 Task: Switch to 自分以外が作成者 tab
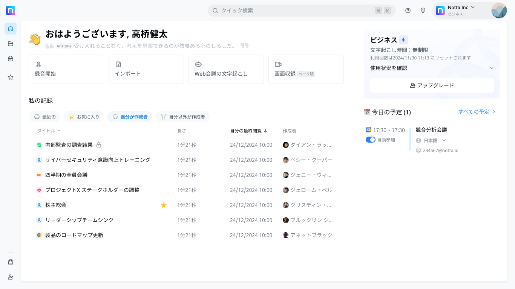(x=182, y=117)
